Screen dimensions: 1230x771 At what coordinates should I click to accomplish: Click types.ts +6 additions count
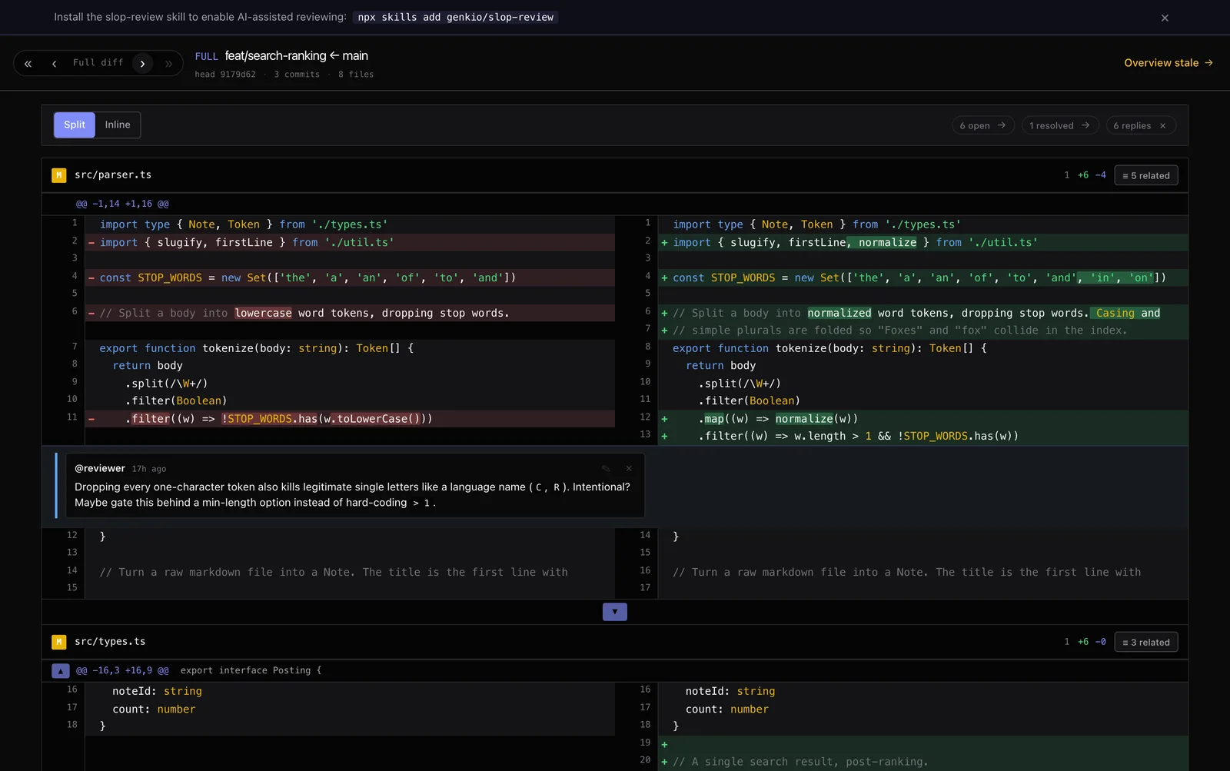1083,642
